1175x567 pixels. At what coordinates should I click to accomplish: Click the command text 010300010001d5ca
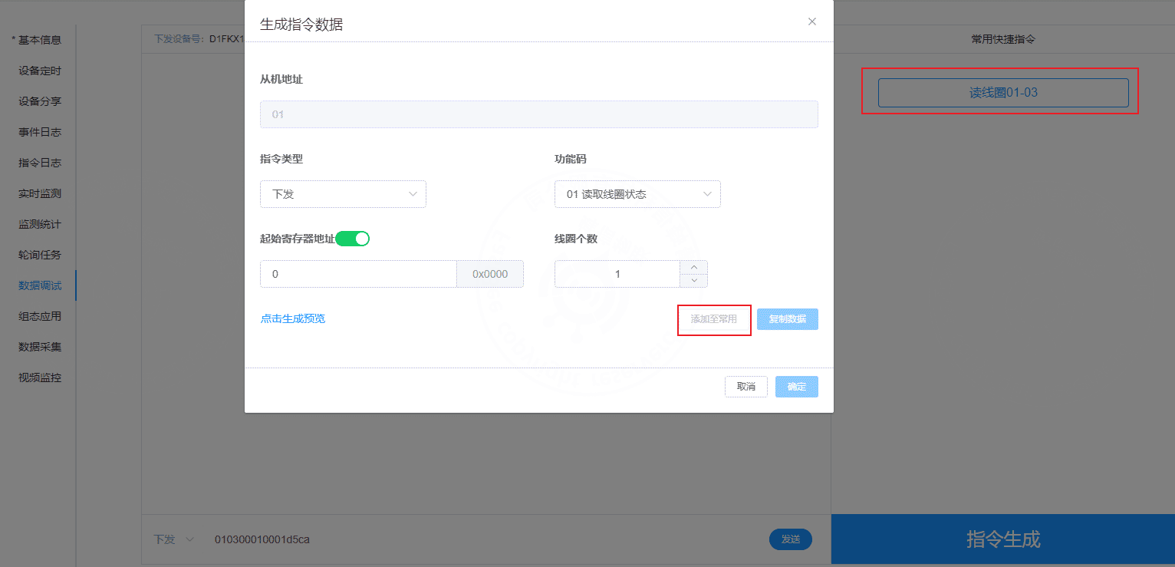point(262,539)
